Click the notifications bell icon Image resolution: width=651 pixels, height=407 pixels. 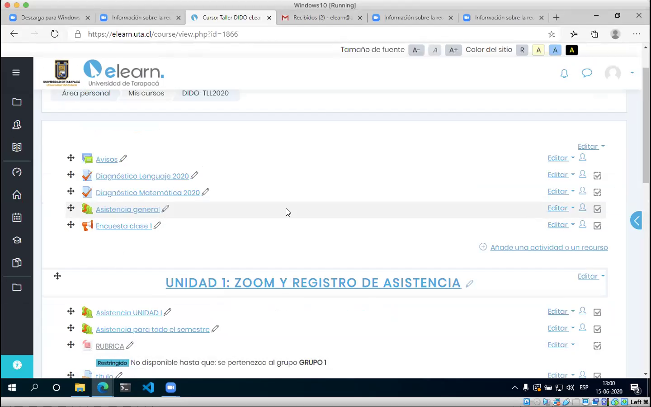[x=564, y=73]
